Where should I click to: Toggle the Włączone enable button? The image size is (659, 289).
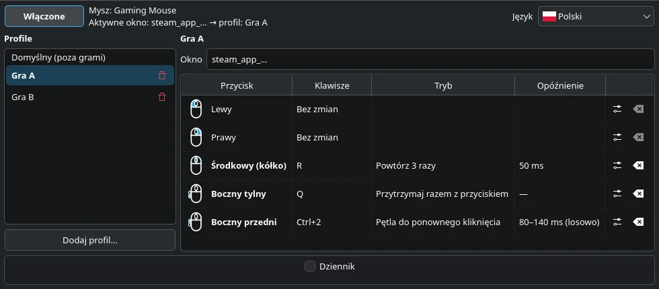(x=44, y=16)
